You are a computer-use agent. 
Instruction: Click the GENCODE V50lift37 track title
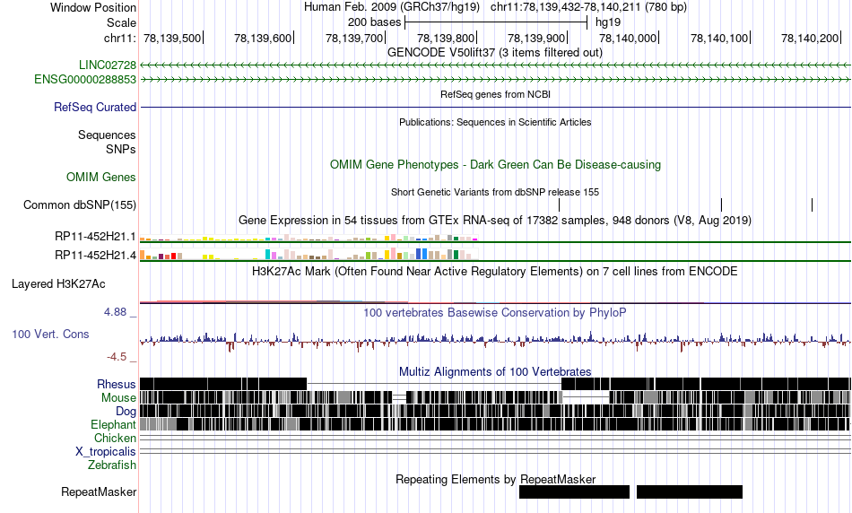pyautogui.click(x=494, y=53)
